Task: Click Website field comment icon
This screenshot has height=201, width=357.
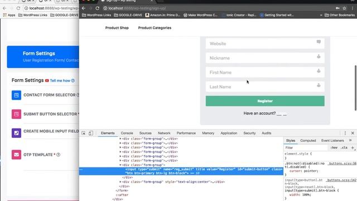Action: (x=319, y=42)
